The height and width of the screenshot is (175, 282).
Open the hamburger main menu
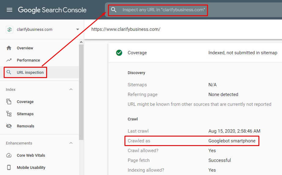point(9,10)
